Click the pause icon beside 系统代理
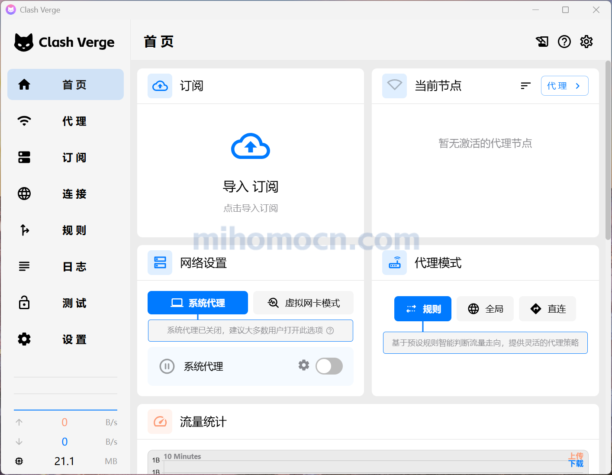This screenshot has width=612, height=475. click(x=167, y=366)
